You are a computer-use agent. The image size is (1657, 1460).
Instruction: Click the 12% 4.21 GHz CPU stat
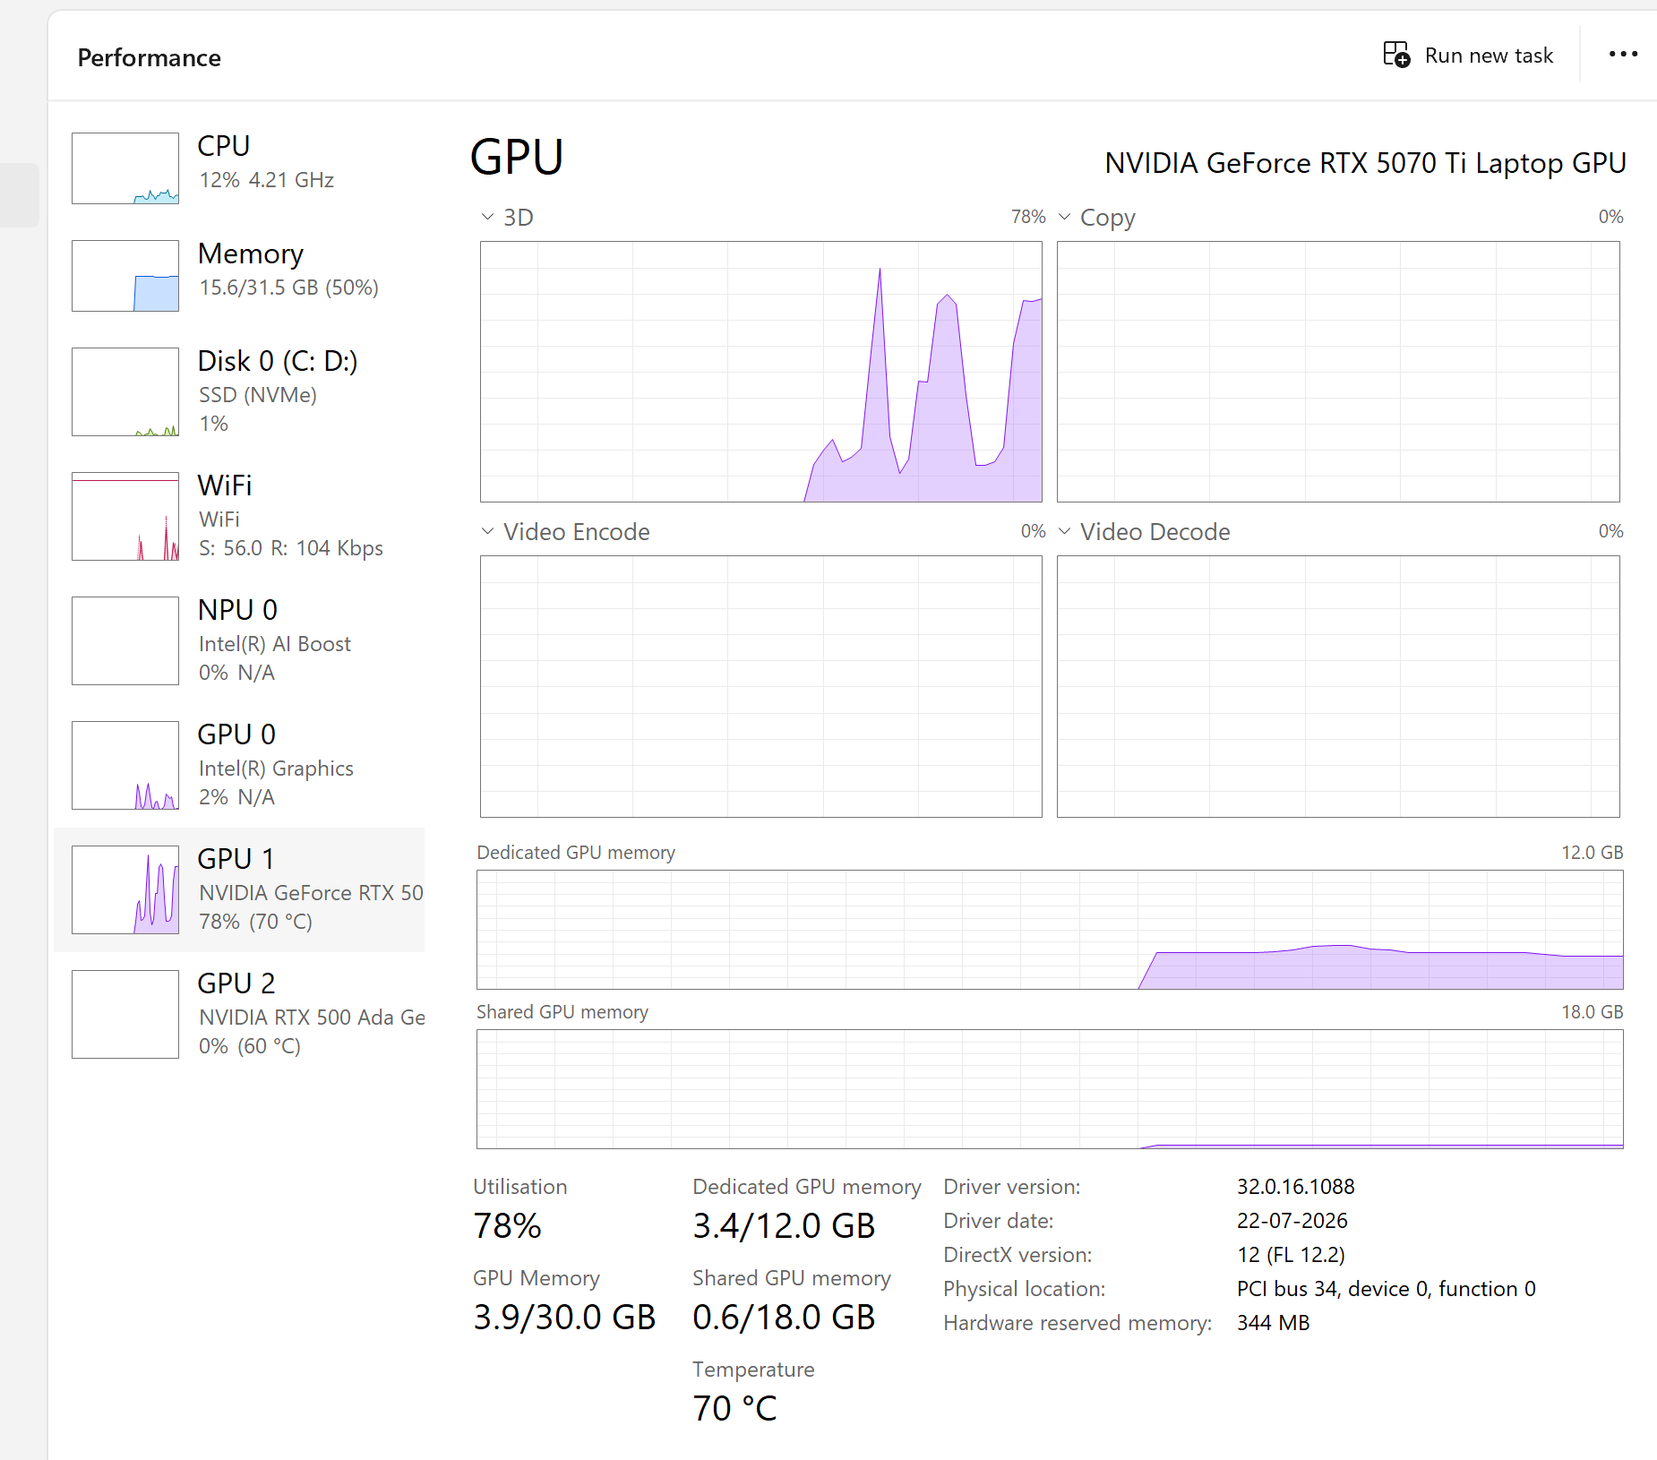click(x=266, y=180)
